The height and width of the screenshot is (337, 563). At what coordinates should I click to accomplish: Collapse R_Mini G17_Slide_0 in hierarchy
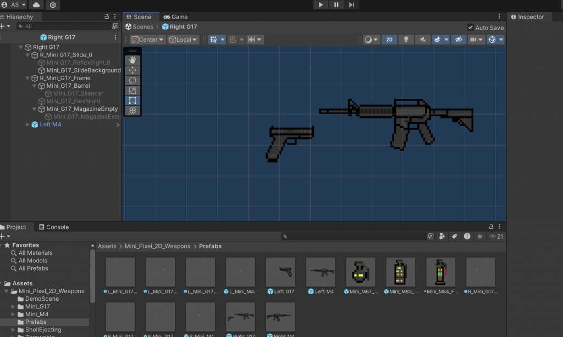tap(27, 55)
